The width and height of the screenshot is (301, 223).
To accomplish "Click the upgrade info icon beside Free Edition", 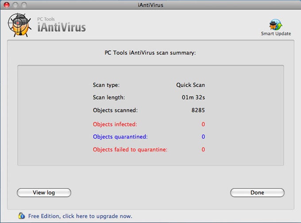I will [x=21, y=216].
